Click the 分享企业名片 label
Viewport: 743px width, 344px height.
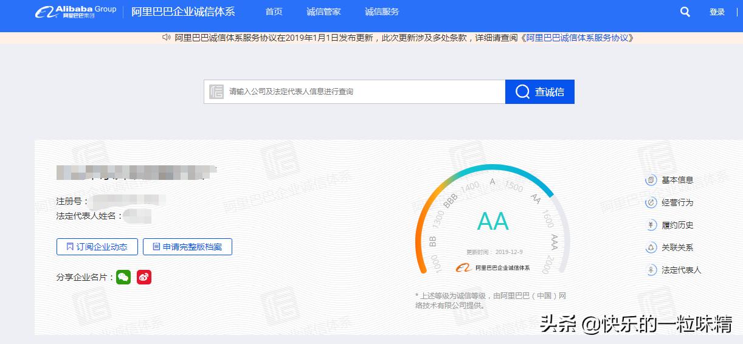pyautogui.click(x=85, y=277)
